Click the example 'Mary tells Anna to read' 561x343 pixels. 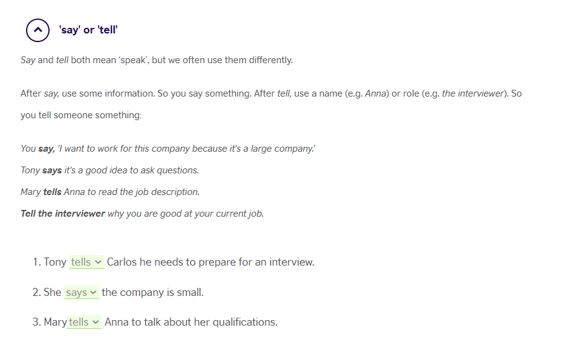click(110, 192)
